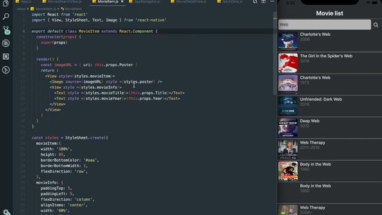Select 'Charlotte's Web' title above year 2006
The height and width of the screenshot is (215, 382).
(315, 35)
